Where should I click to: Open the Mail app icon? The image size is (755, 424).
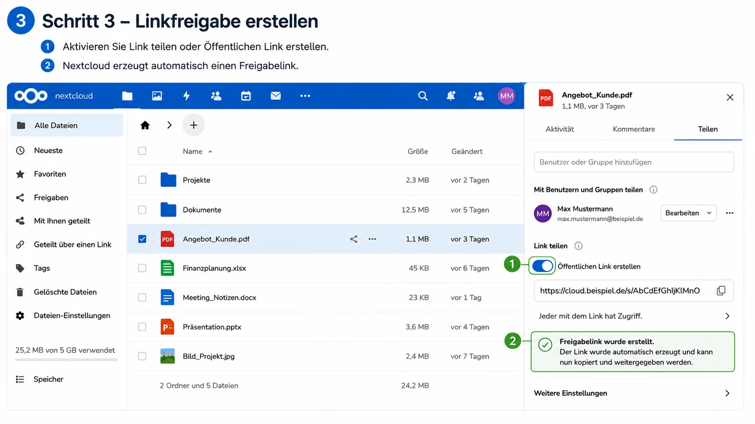[x=275, y=96]
